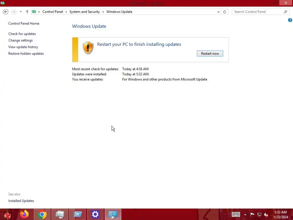
Task: Close the Windows Update window
Action: click(286, 3)
